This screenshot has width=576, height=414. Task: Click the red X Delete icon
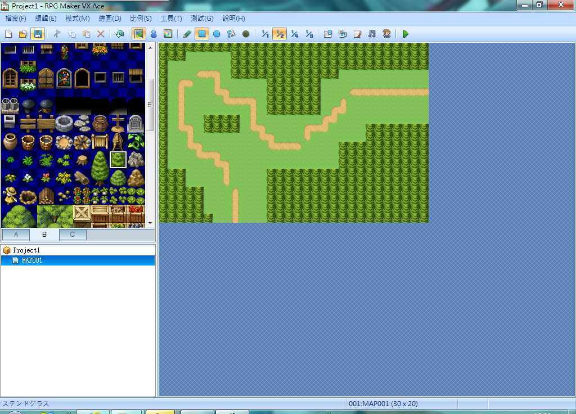pyautogui.click(x=101, y=34)
